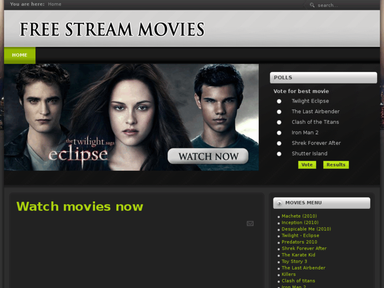Click the MOVIES MENU header label
Image resolution: width=384 pixels, height=288 pixels.
pos(303,203)
